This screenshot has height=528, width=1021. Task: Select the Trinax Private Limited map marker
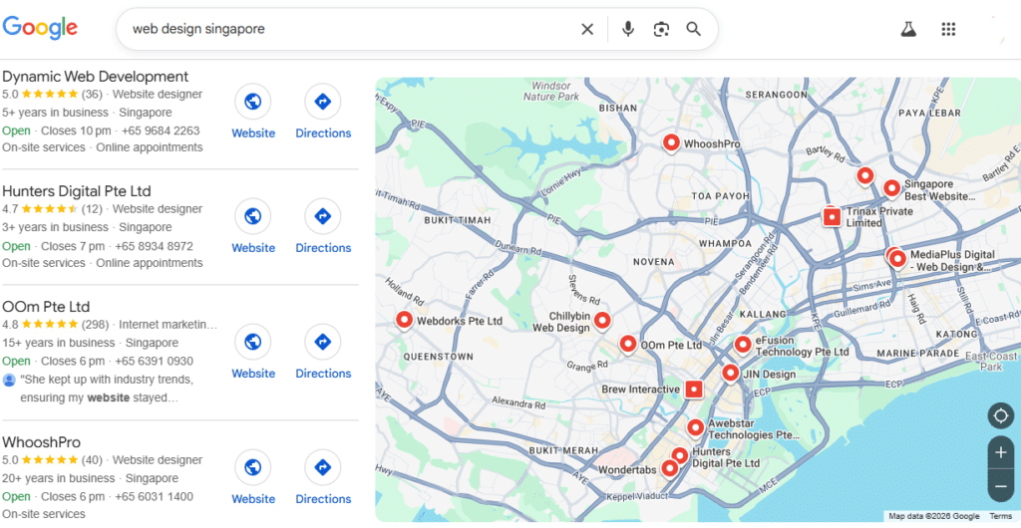pyautogui.click(x=832, y=216)
